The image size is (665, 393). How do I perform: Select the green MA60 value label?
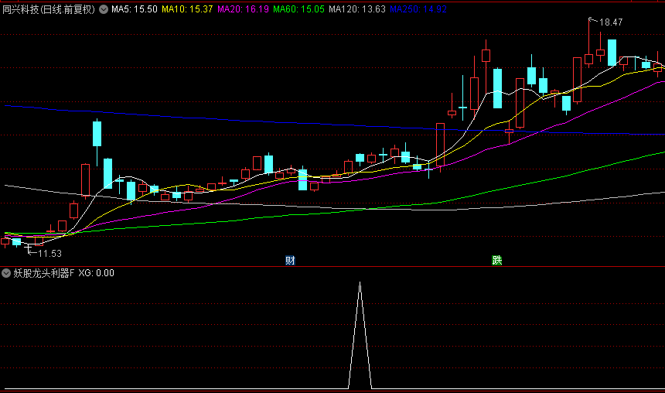298,10
